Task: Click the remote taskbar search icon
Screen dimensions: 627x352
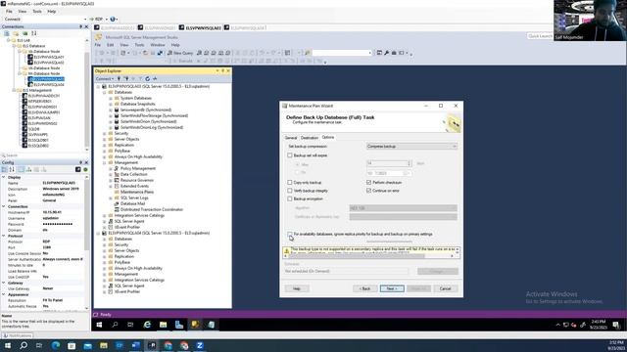Action: pos(115,325)
